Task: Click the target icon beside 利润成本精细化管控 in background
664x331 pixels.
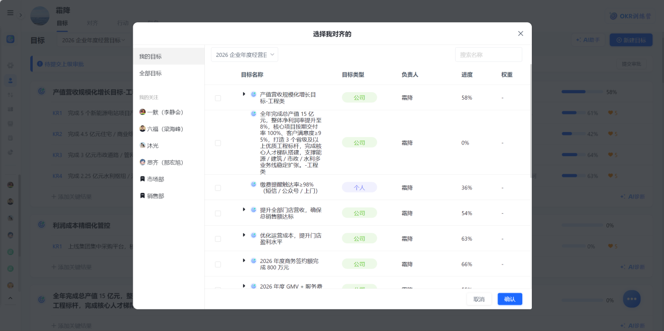Action: point(42,225)
